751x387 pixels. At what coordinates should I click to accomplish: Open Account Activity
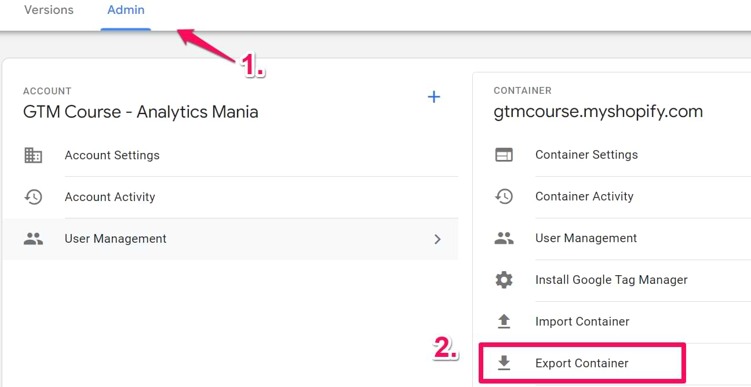(x=110, y=197)
